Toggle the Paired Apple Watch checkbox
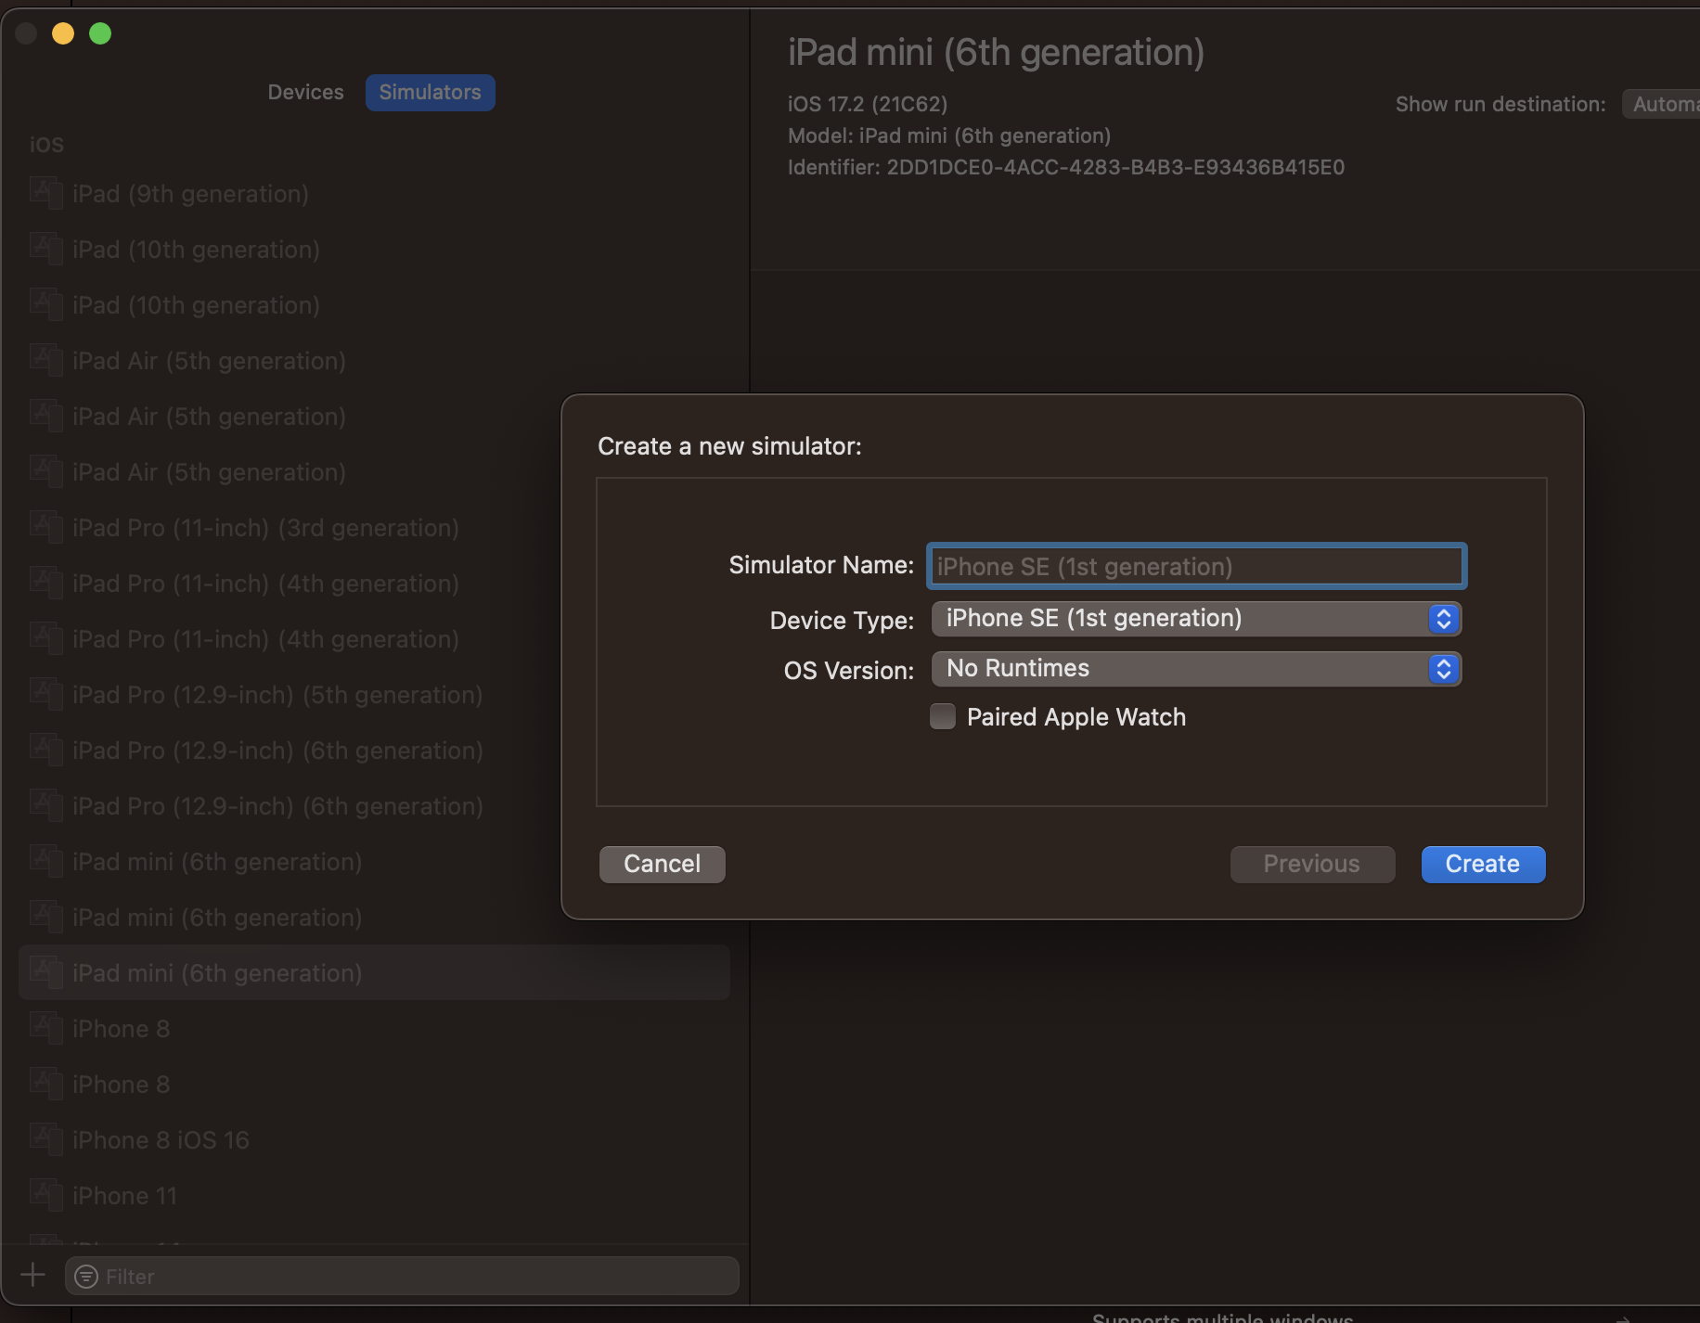 (943, 716)
